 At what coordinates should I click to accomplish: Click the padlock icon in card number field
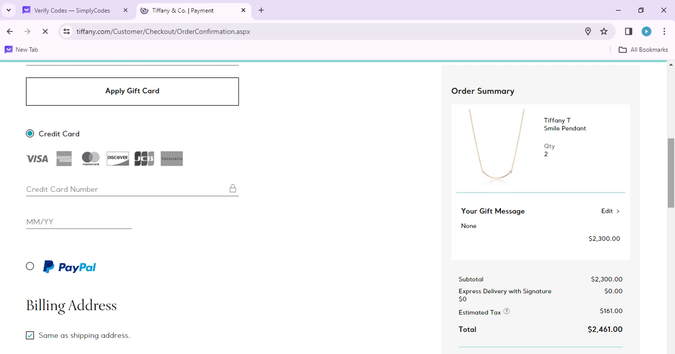point(233,188)
